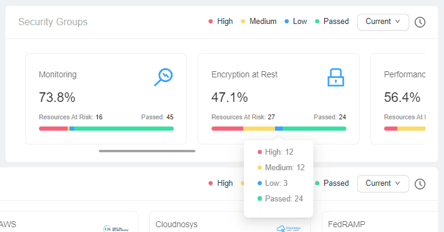Click Low: 3 in the tooltip
The height and width of the screenshot is (232, 444).
[273, 183]
